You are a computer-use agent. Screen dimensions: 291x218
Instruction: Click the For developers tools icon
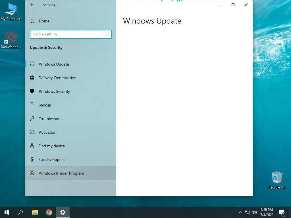click(32, 159)
